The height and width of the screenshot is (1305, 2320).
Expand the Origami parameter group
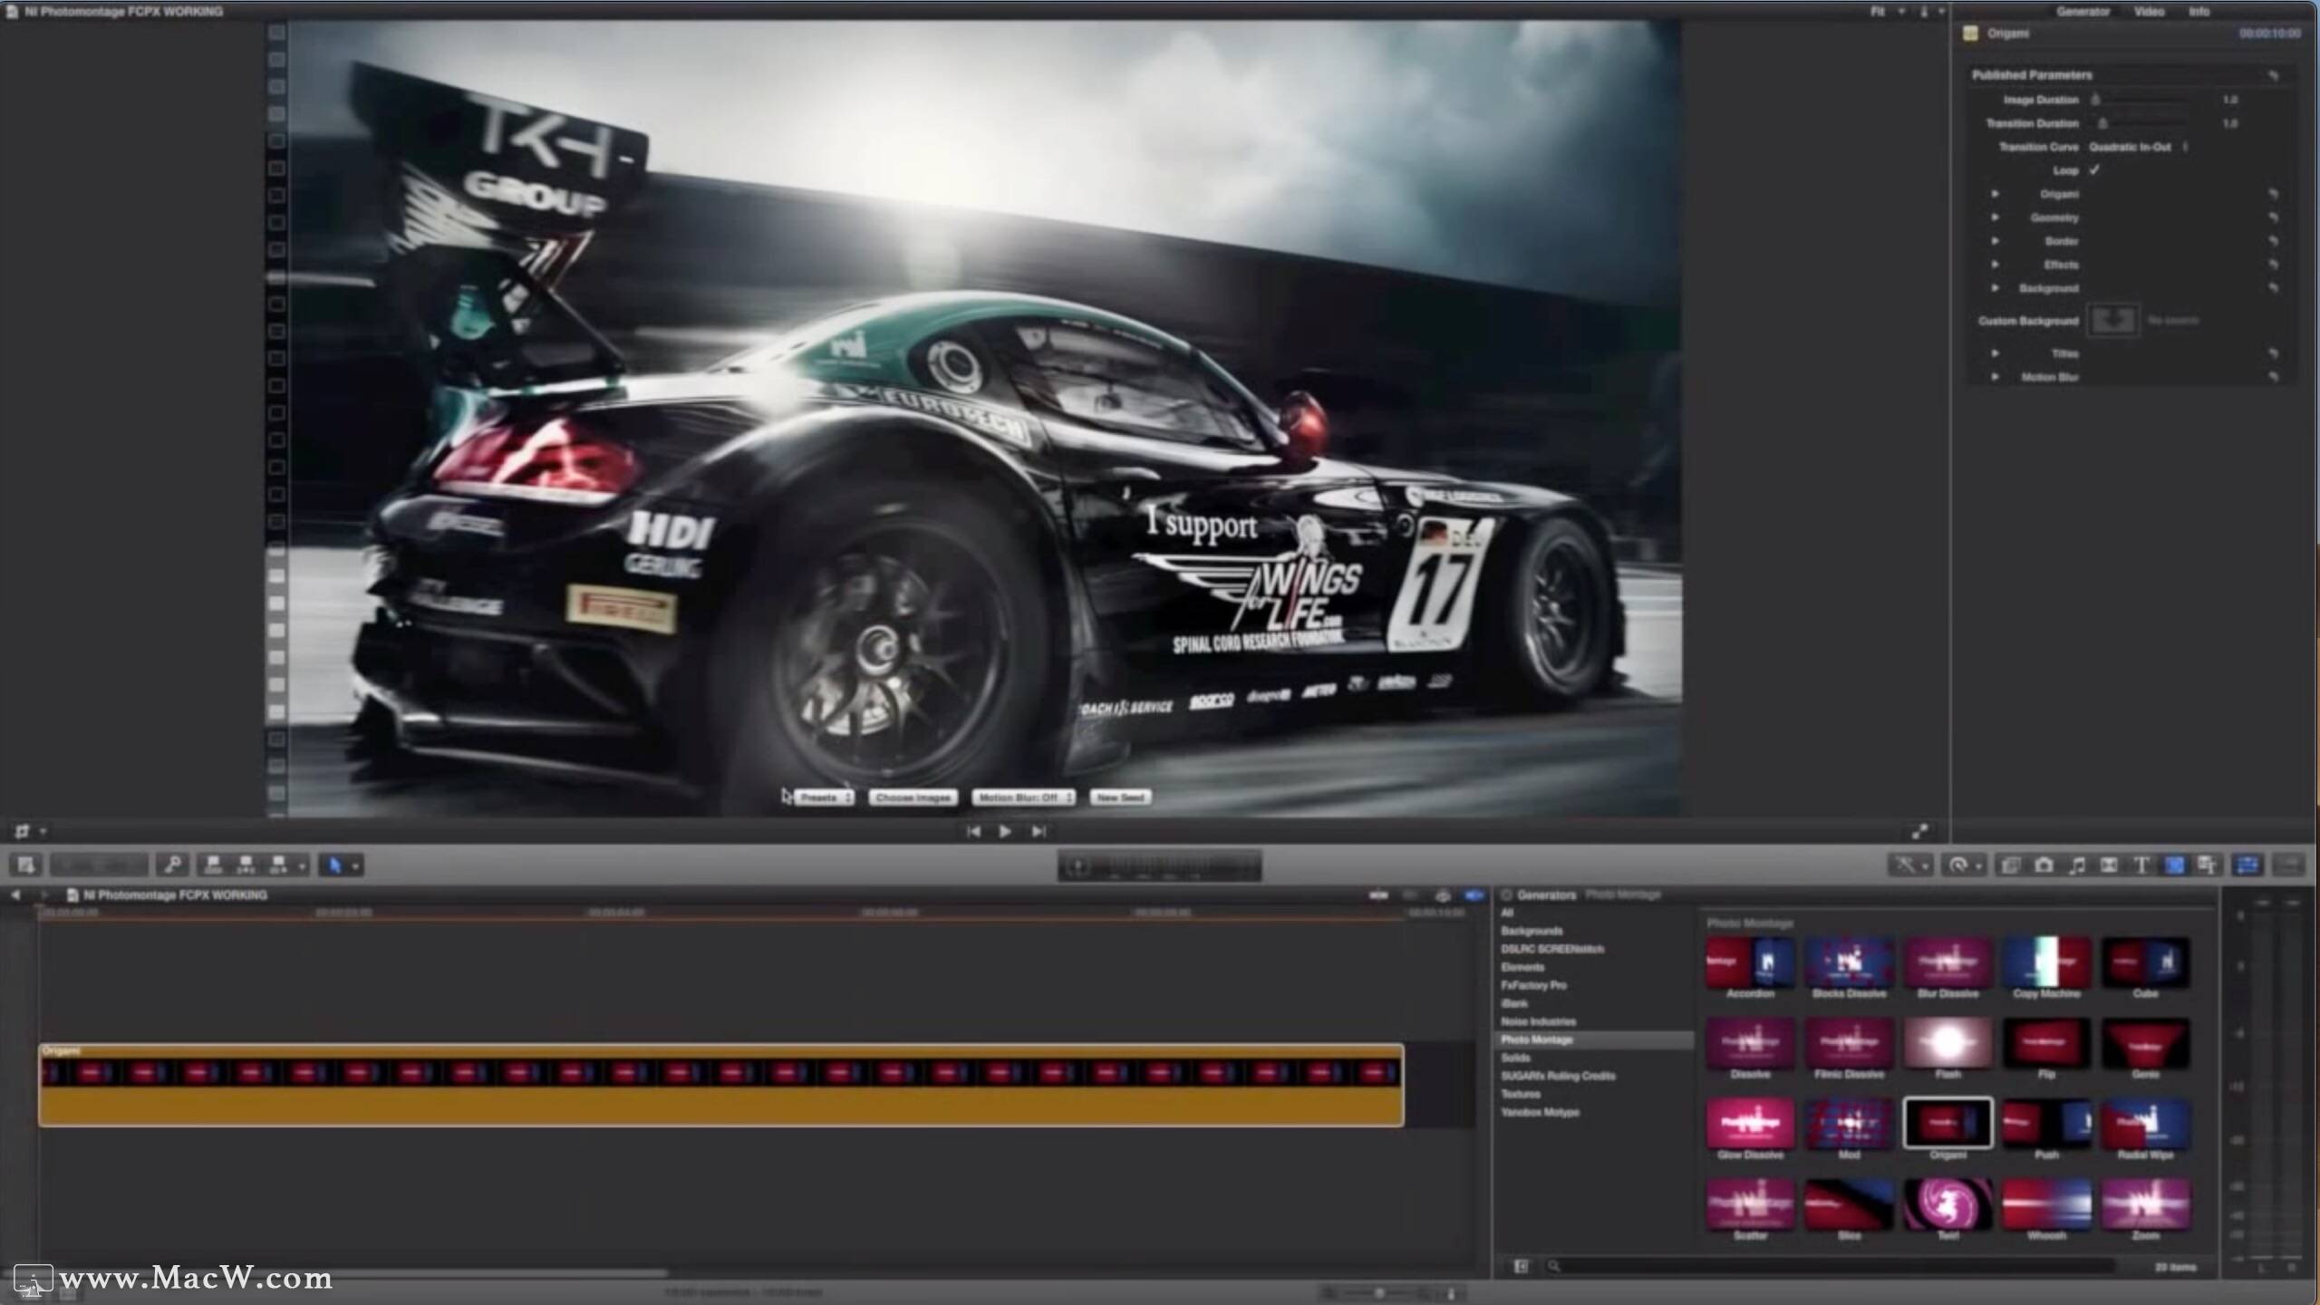pos(1995,194)
